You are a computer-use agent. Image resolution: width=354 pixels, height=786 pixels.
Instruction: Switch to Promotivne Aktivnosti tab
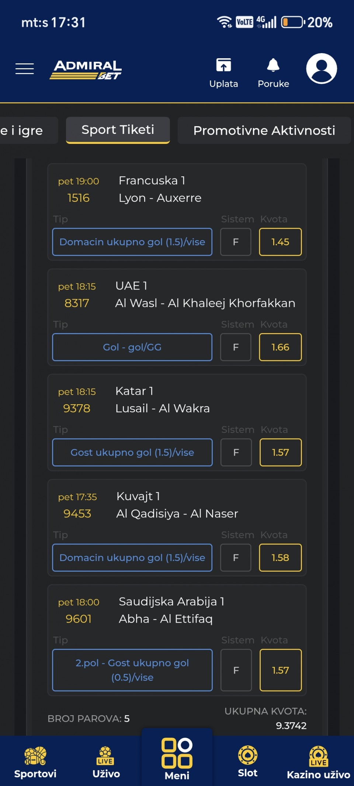(x=264, y=130)
